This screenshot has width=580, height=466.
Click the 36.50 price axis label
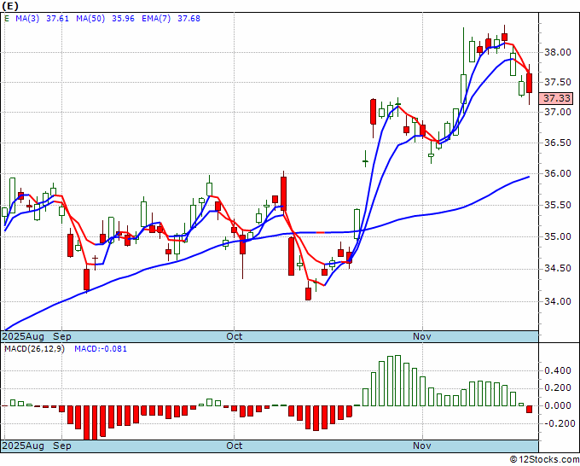[558, 143]
